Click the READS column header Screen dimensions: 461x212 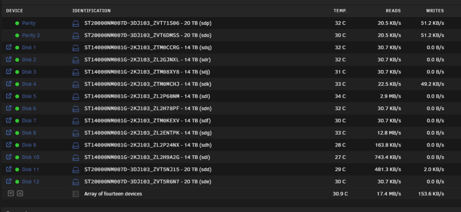click(393, 11)
